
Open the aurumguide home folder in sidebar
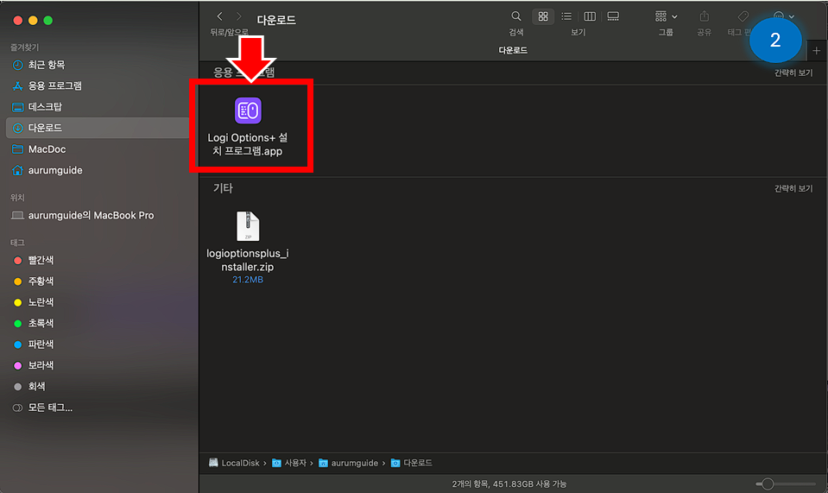point(55,170)
